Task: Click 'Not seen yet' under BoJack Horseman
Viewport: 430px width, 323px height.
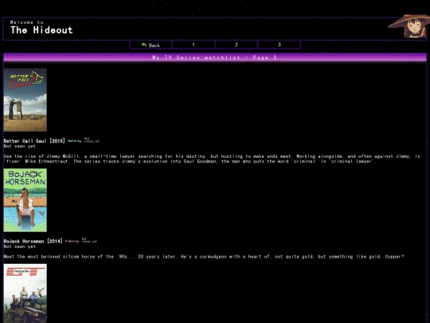Action: coord(20,246)
